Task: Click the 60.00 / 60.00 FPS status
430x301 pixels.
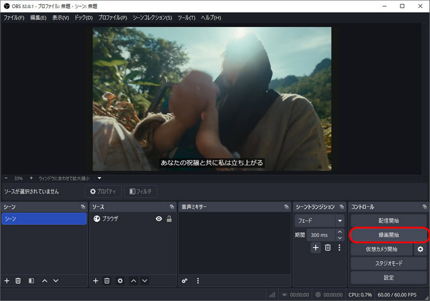Action: coord(397,295)
